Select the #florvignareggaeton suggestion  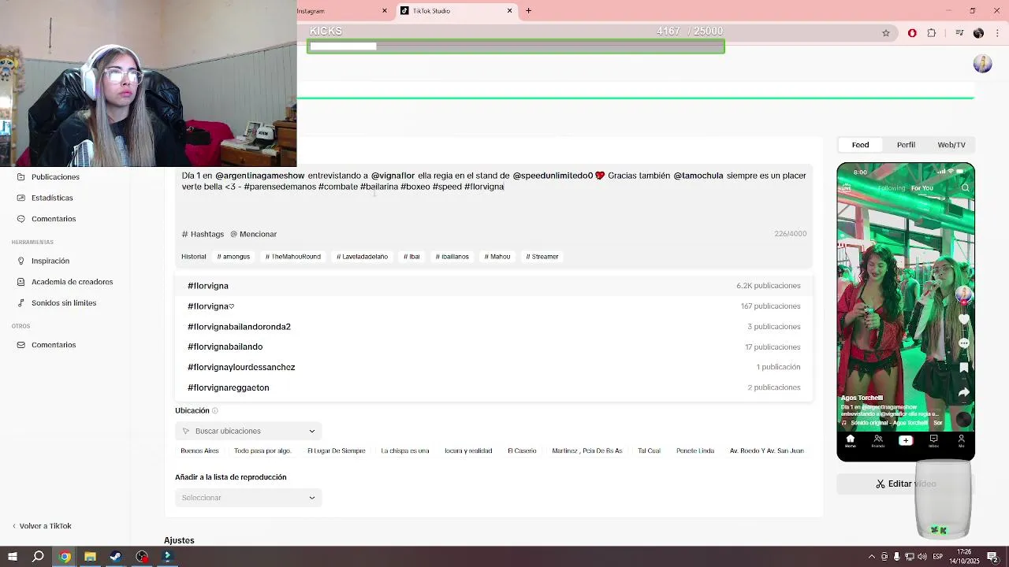click(x=493, y=387)
